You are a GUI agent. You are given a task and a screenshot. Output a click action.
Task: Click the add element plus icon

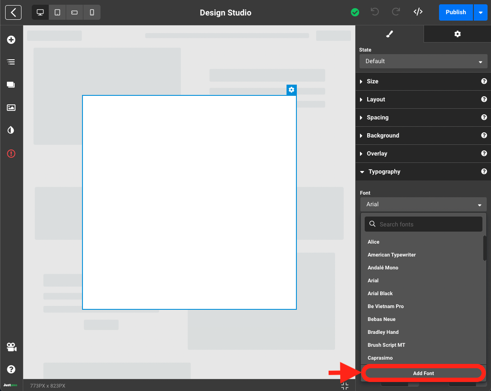pyautogui.click(x=11, y=40)
